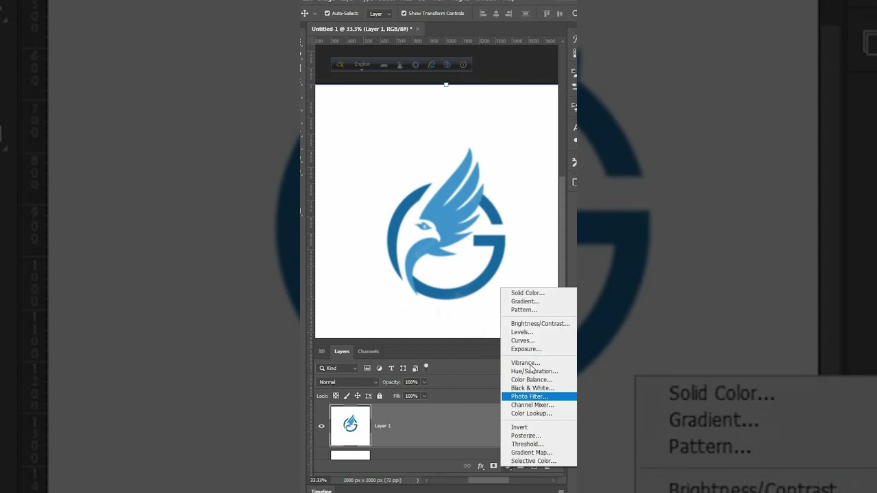Toggle prevent artboard auto-nesting lock
Screen dimensions: 877x493
pyautogui.click(x=369, y=396)
